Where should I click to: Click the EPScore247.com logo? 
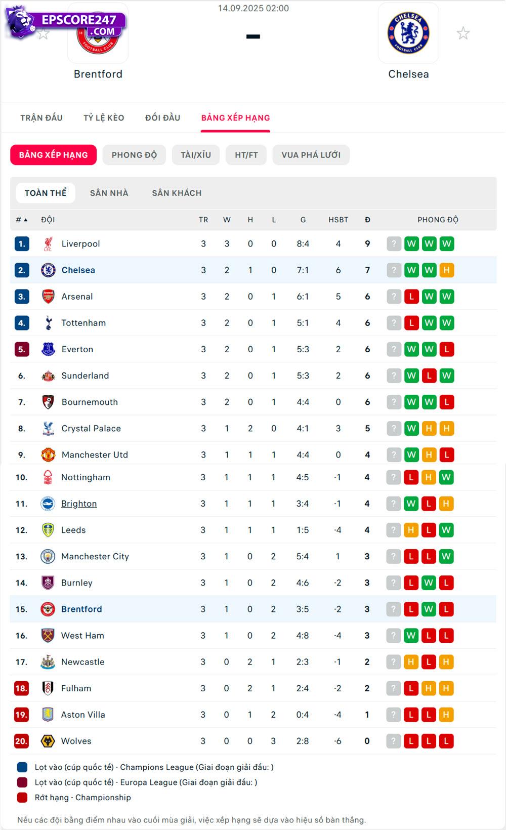[66, 23]
